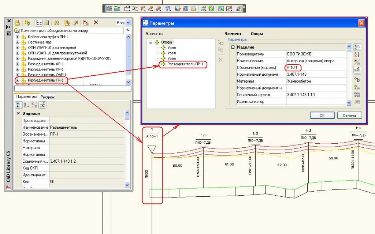This screenshot has width=375, height=234.
Task: Click the copy element icon beside dialog tree
Action: [221, 50]
